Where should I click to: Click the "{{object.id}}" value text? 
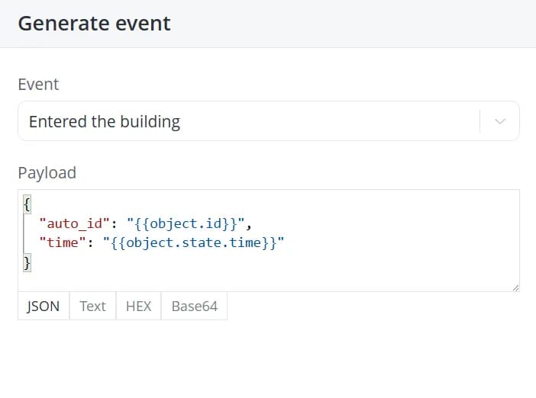coord(186,223)
